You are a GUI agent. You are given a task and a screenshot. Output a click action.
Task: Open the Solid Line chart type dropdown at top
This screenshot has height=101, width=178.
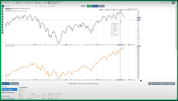click(x=29, y=3)
